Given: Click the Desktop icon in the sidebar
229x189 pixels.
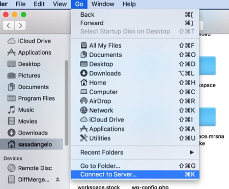Looking at the screenshot, I should [x=11, y=64].
